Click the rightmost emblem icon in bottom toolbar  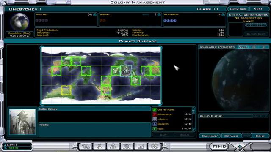coord(154,147)
